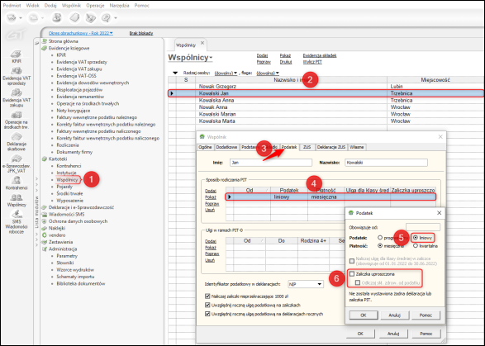Select kwartalna payment radio button

point(416,246)
